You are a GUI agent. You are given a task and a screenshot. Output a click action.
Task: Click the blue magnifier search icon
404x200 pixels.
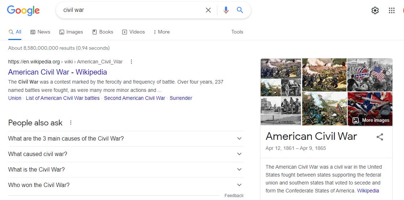(x=240, y=10)
